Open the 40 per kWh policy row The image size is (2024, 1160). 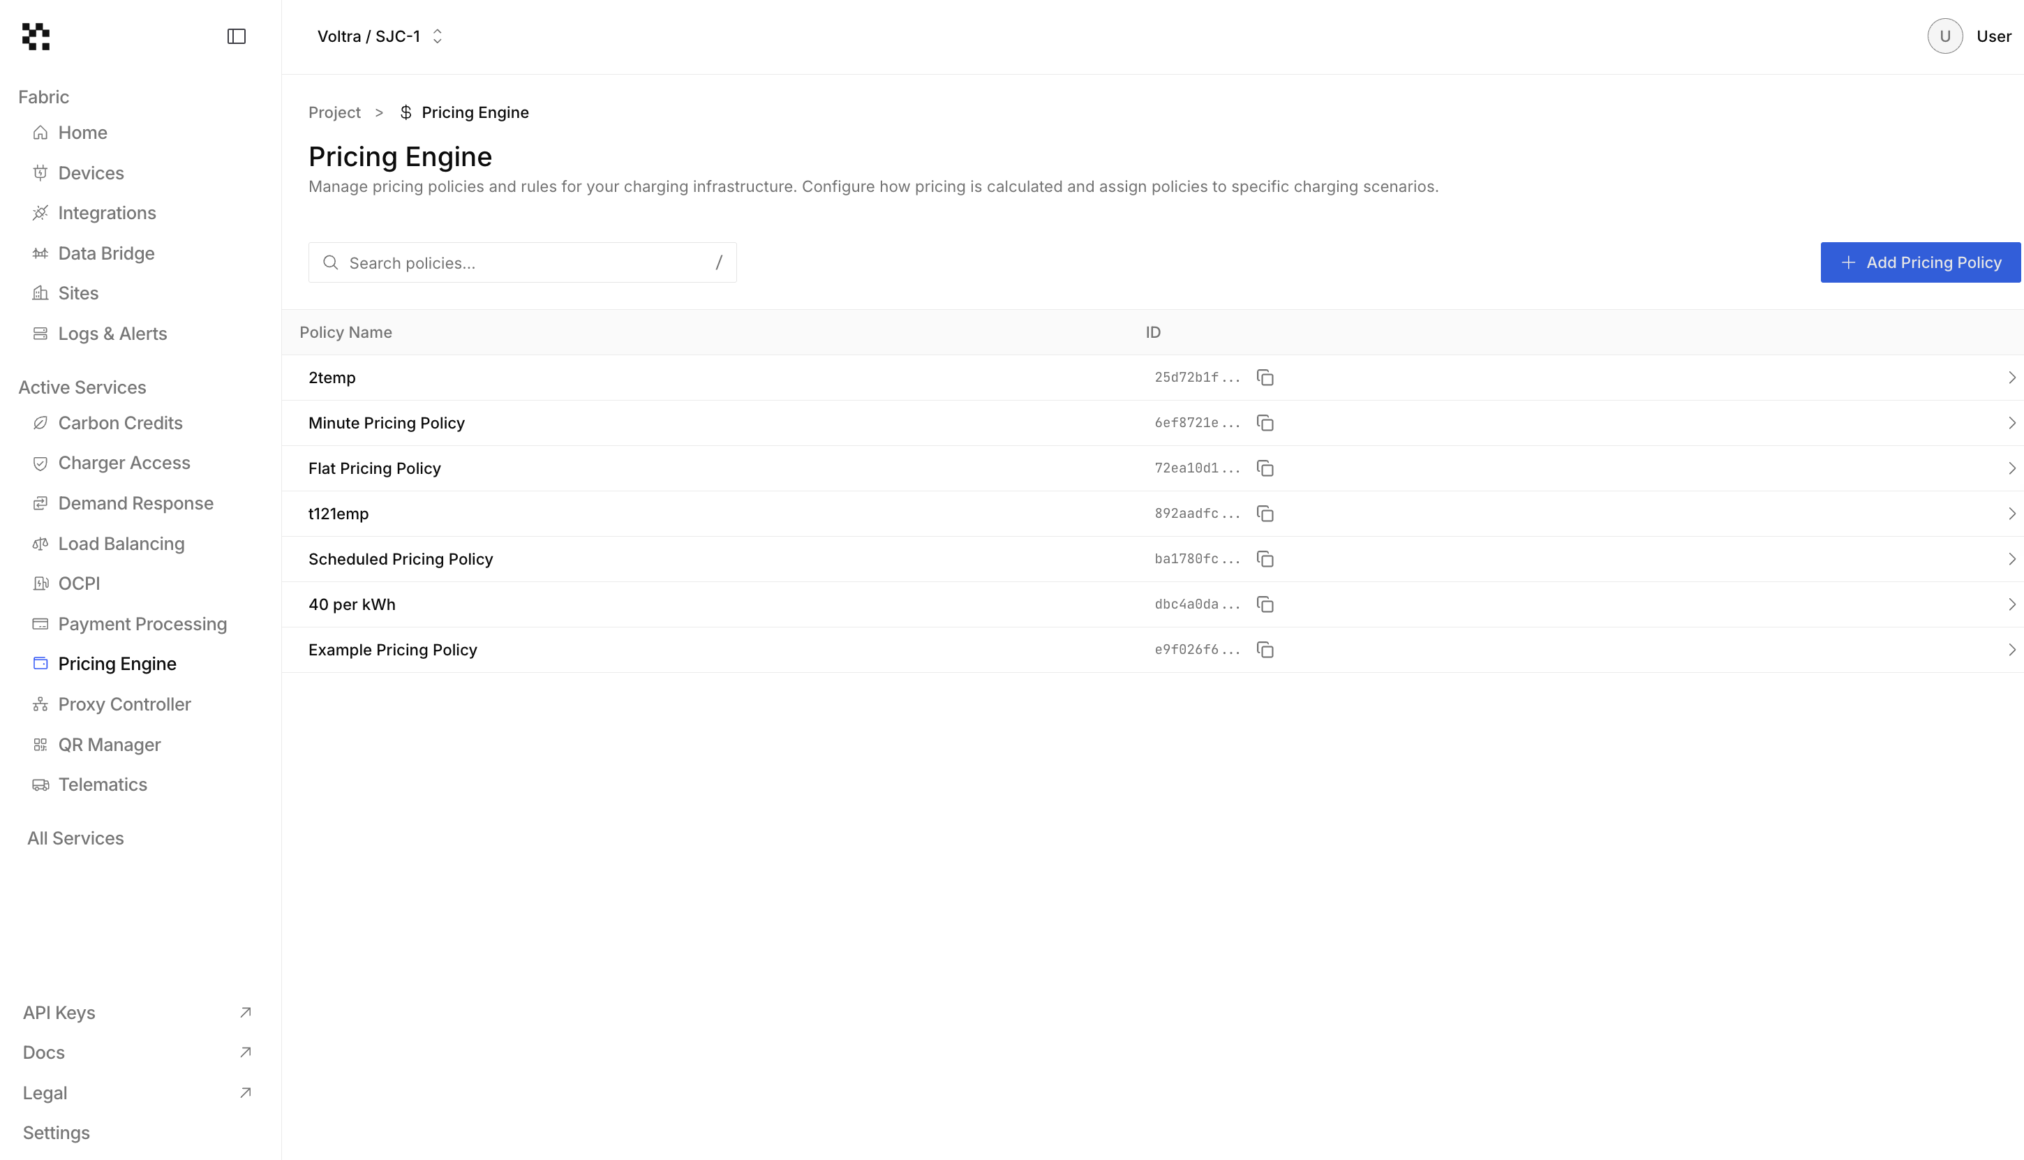(x=1152, y=604)
